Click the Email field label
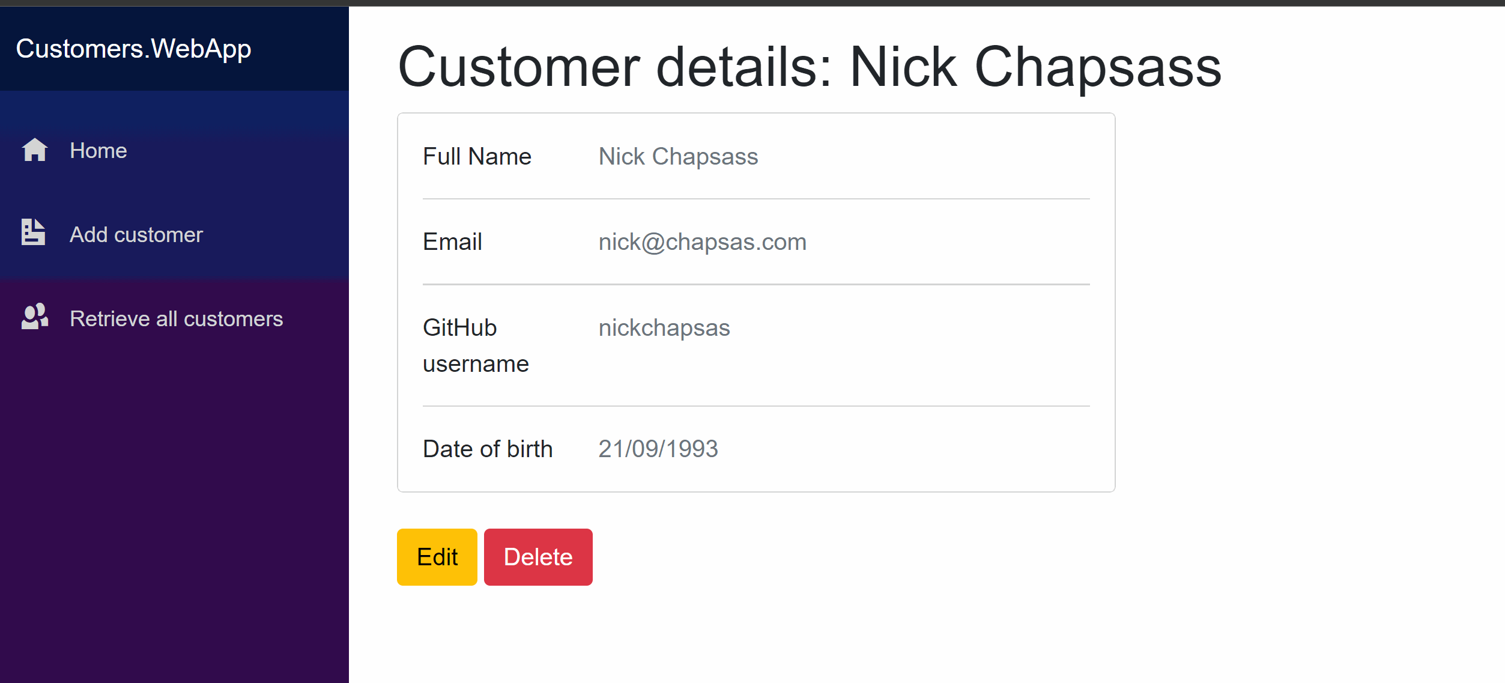Viewport: 1505px width, 683px height. point(452,242)
